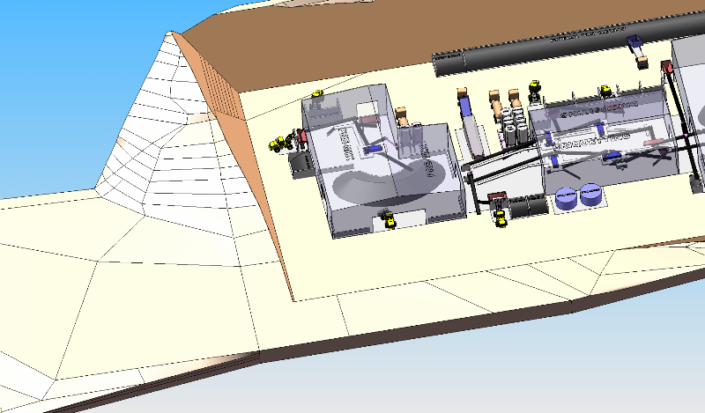Viewport: 705px width, 413px height.
Task: Select the dark gray bin beside left building
Action: click(300, 165)
